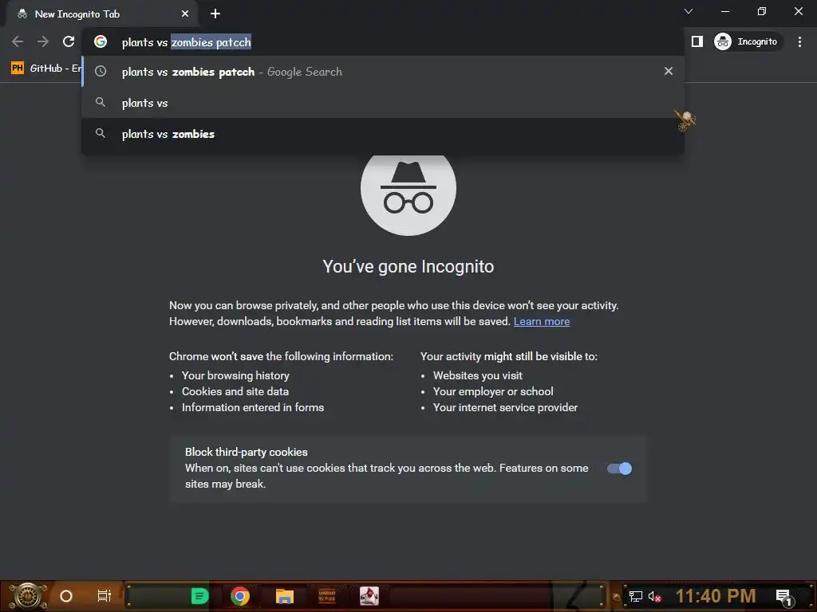Click 'Your internet service provider' bullet text

(505, 407)
